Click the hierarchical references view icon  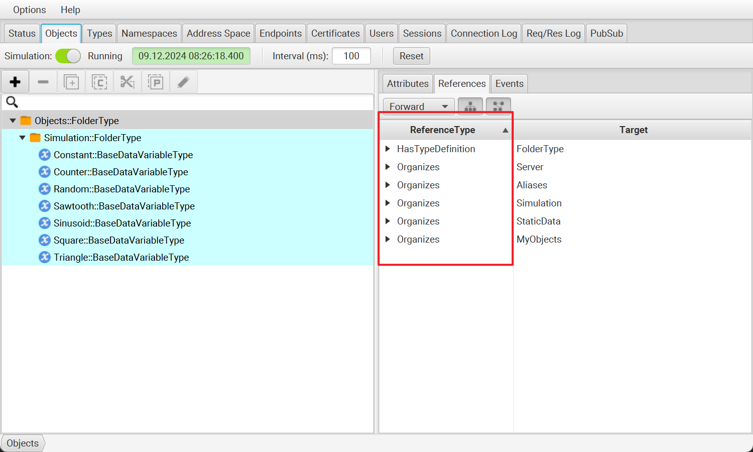(470, 106)
